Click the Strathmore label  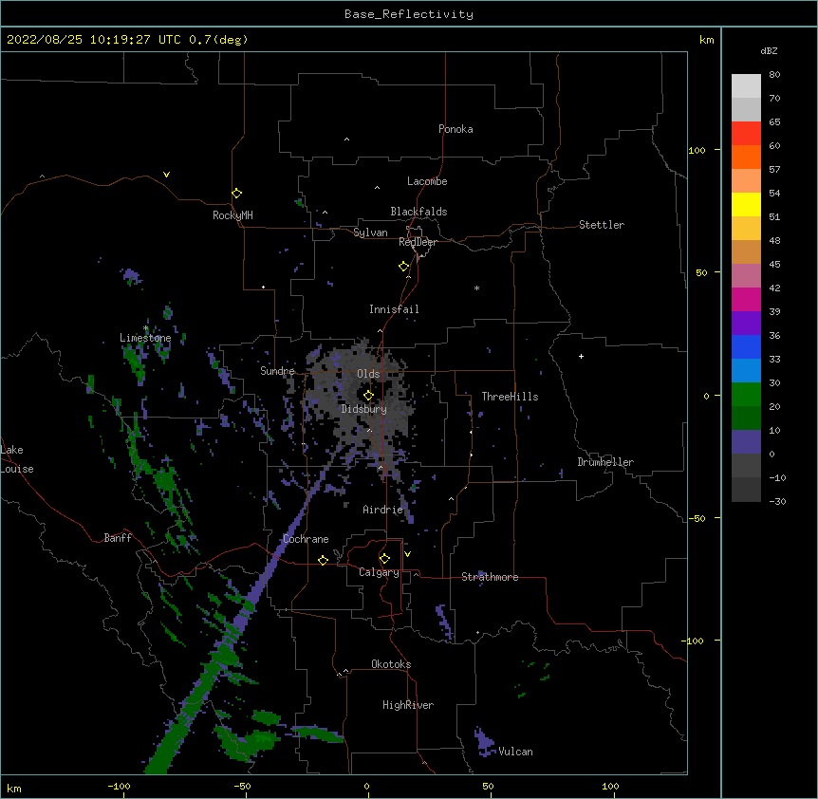coord(490,577)
